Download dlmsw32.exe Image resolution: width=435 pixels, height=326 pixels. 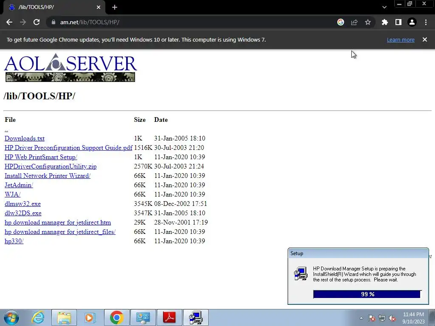(x=23, y=204)
